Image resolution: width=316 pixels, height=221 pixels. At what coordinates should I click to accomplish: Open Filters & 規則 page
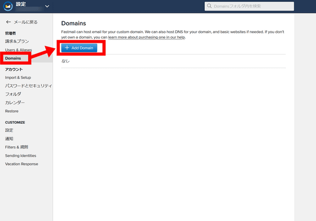pos(16,147)
